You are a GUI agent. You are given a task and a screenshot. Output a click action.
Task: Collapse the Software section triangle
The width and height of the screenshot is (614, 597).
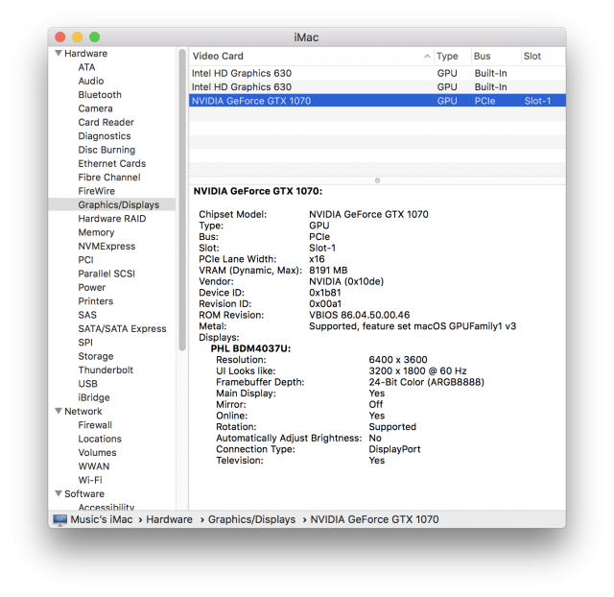[58, 494]
